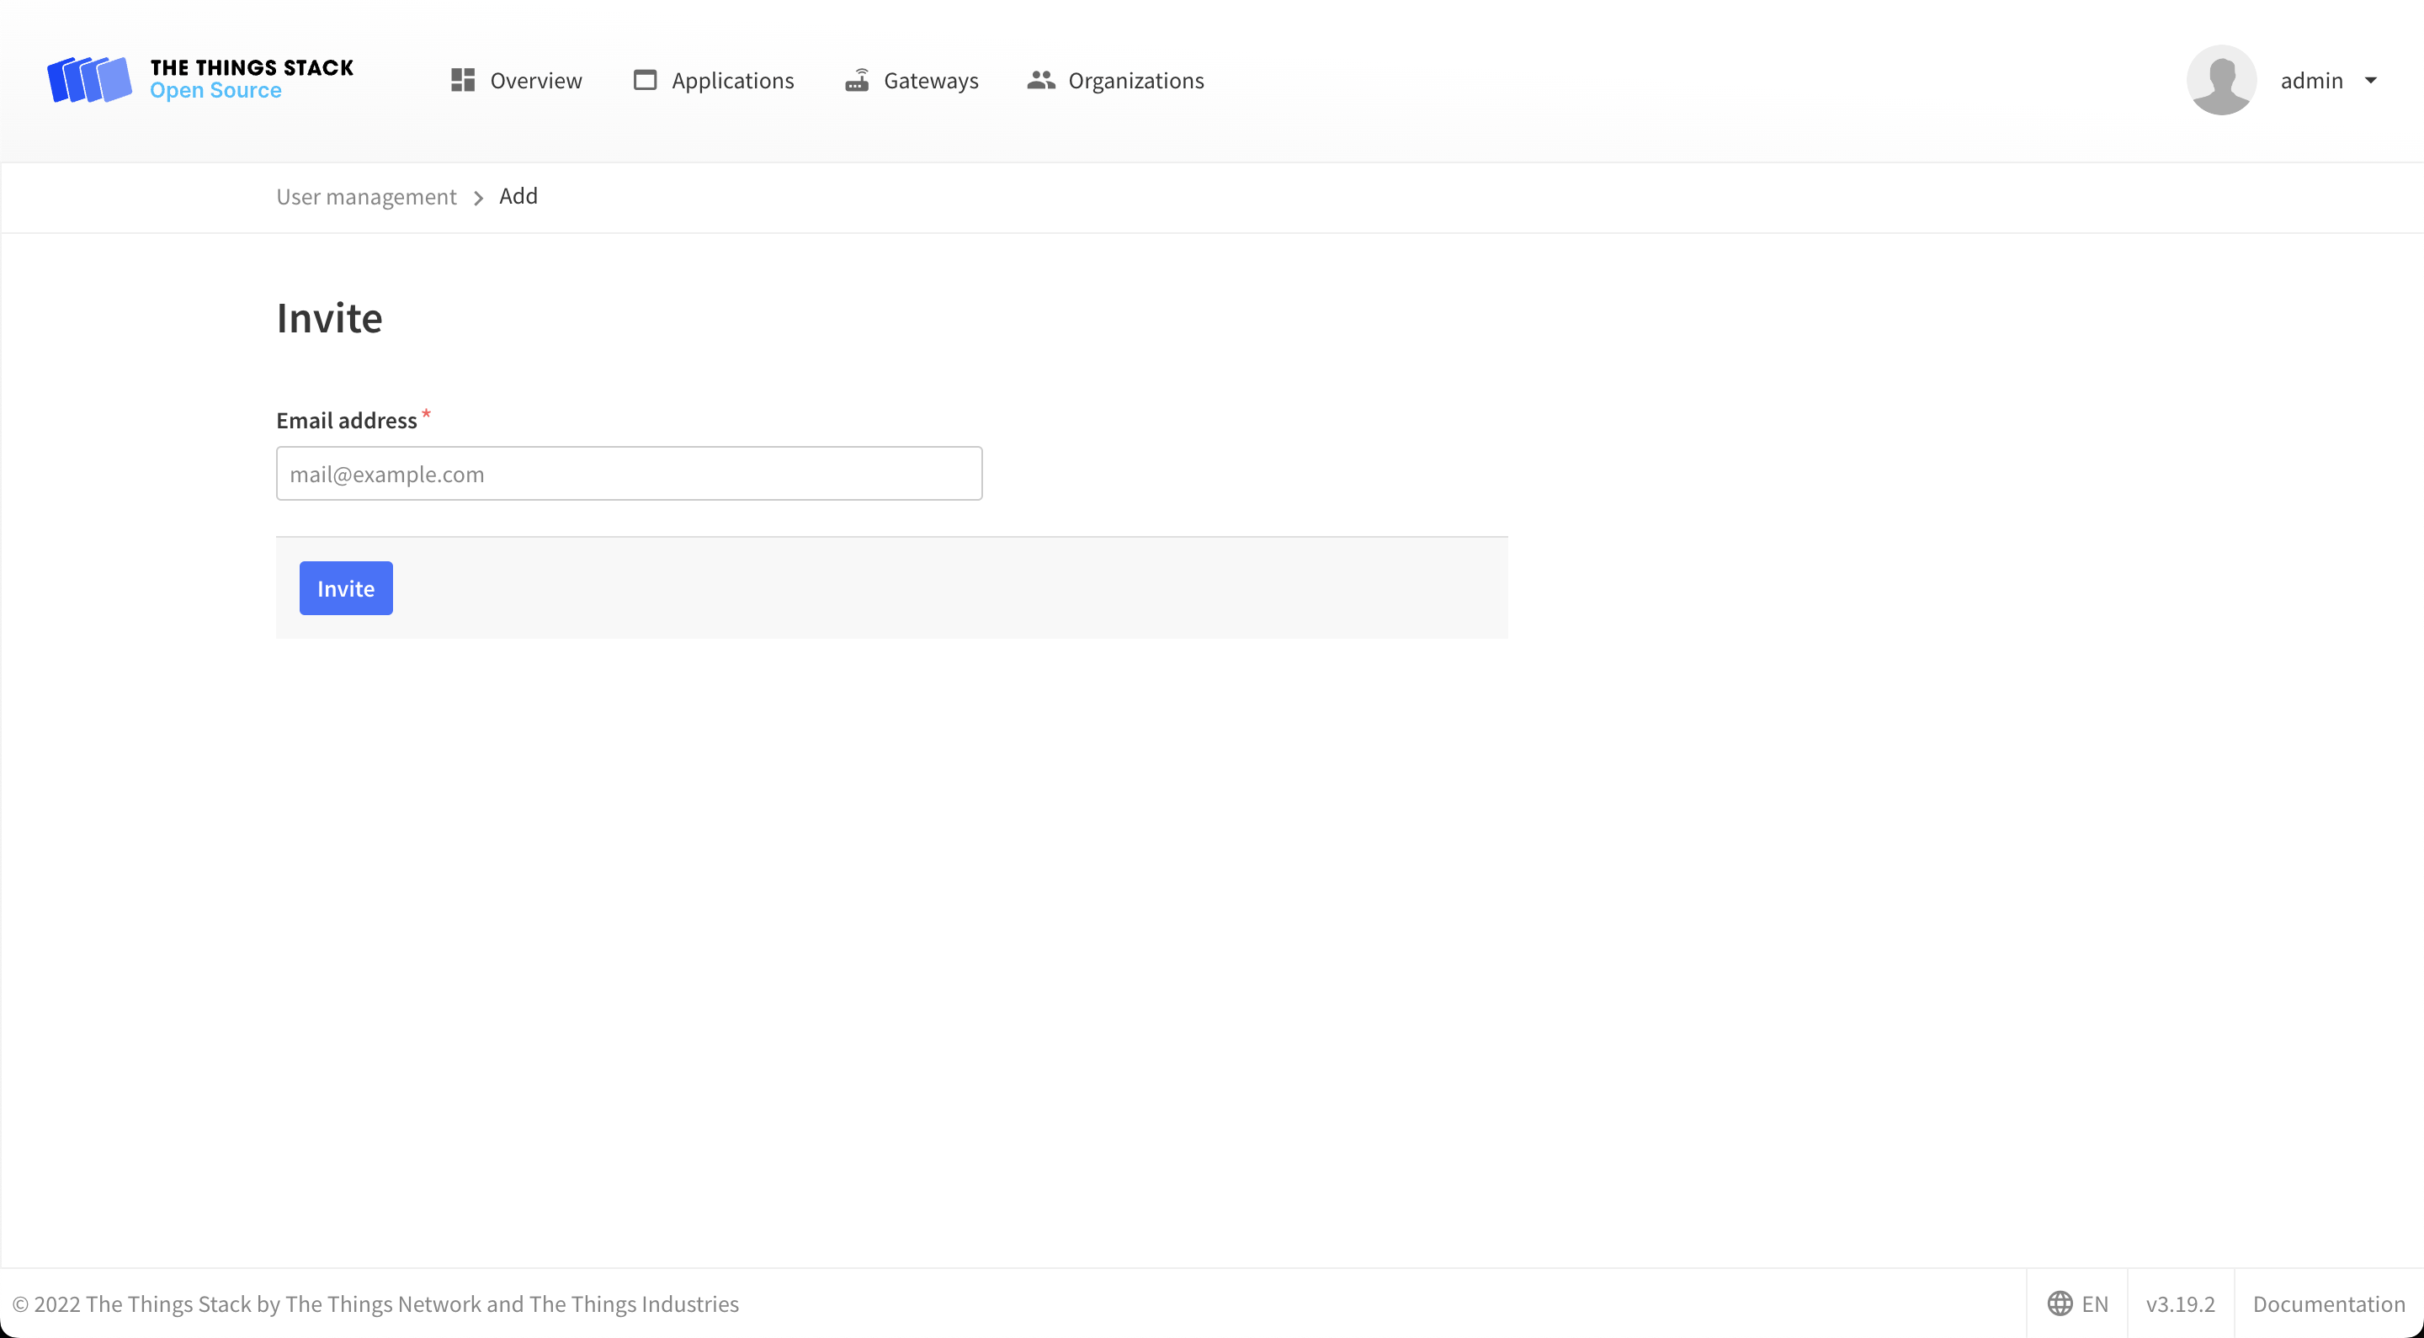Click the Add breadcrumb entry
The image size is (2424, 1338).
(x=518, y=196)
